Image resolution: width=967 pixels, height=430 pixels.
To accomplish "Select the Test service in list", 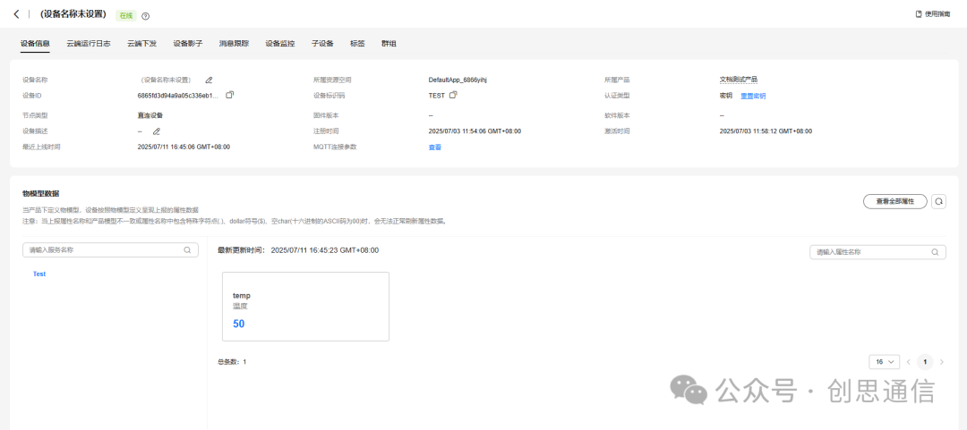I will (39, 274).
